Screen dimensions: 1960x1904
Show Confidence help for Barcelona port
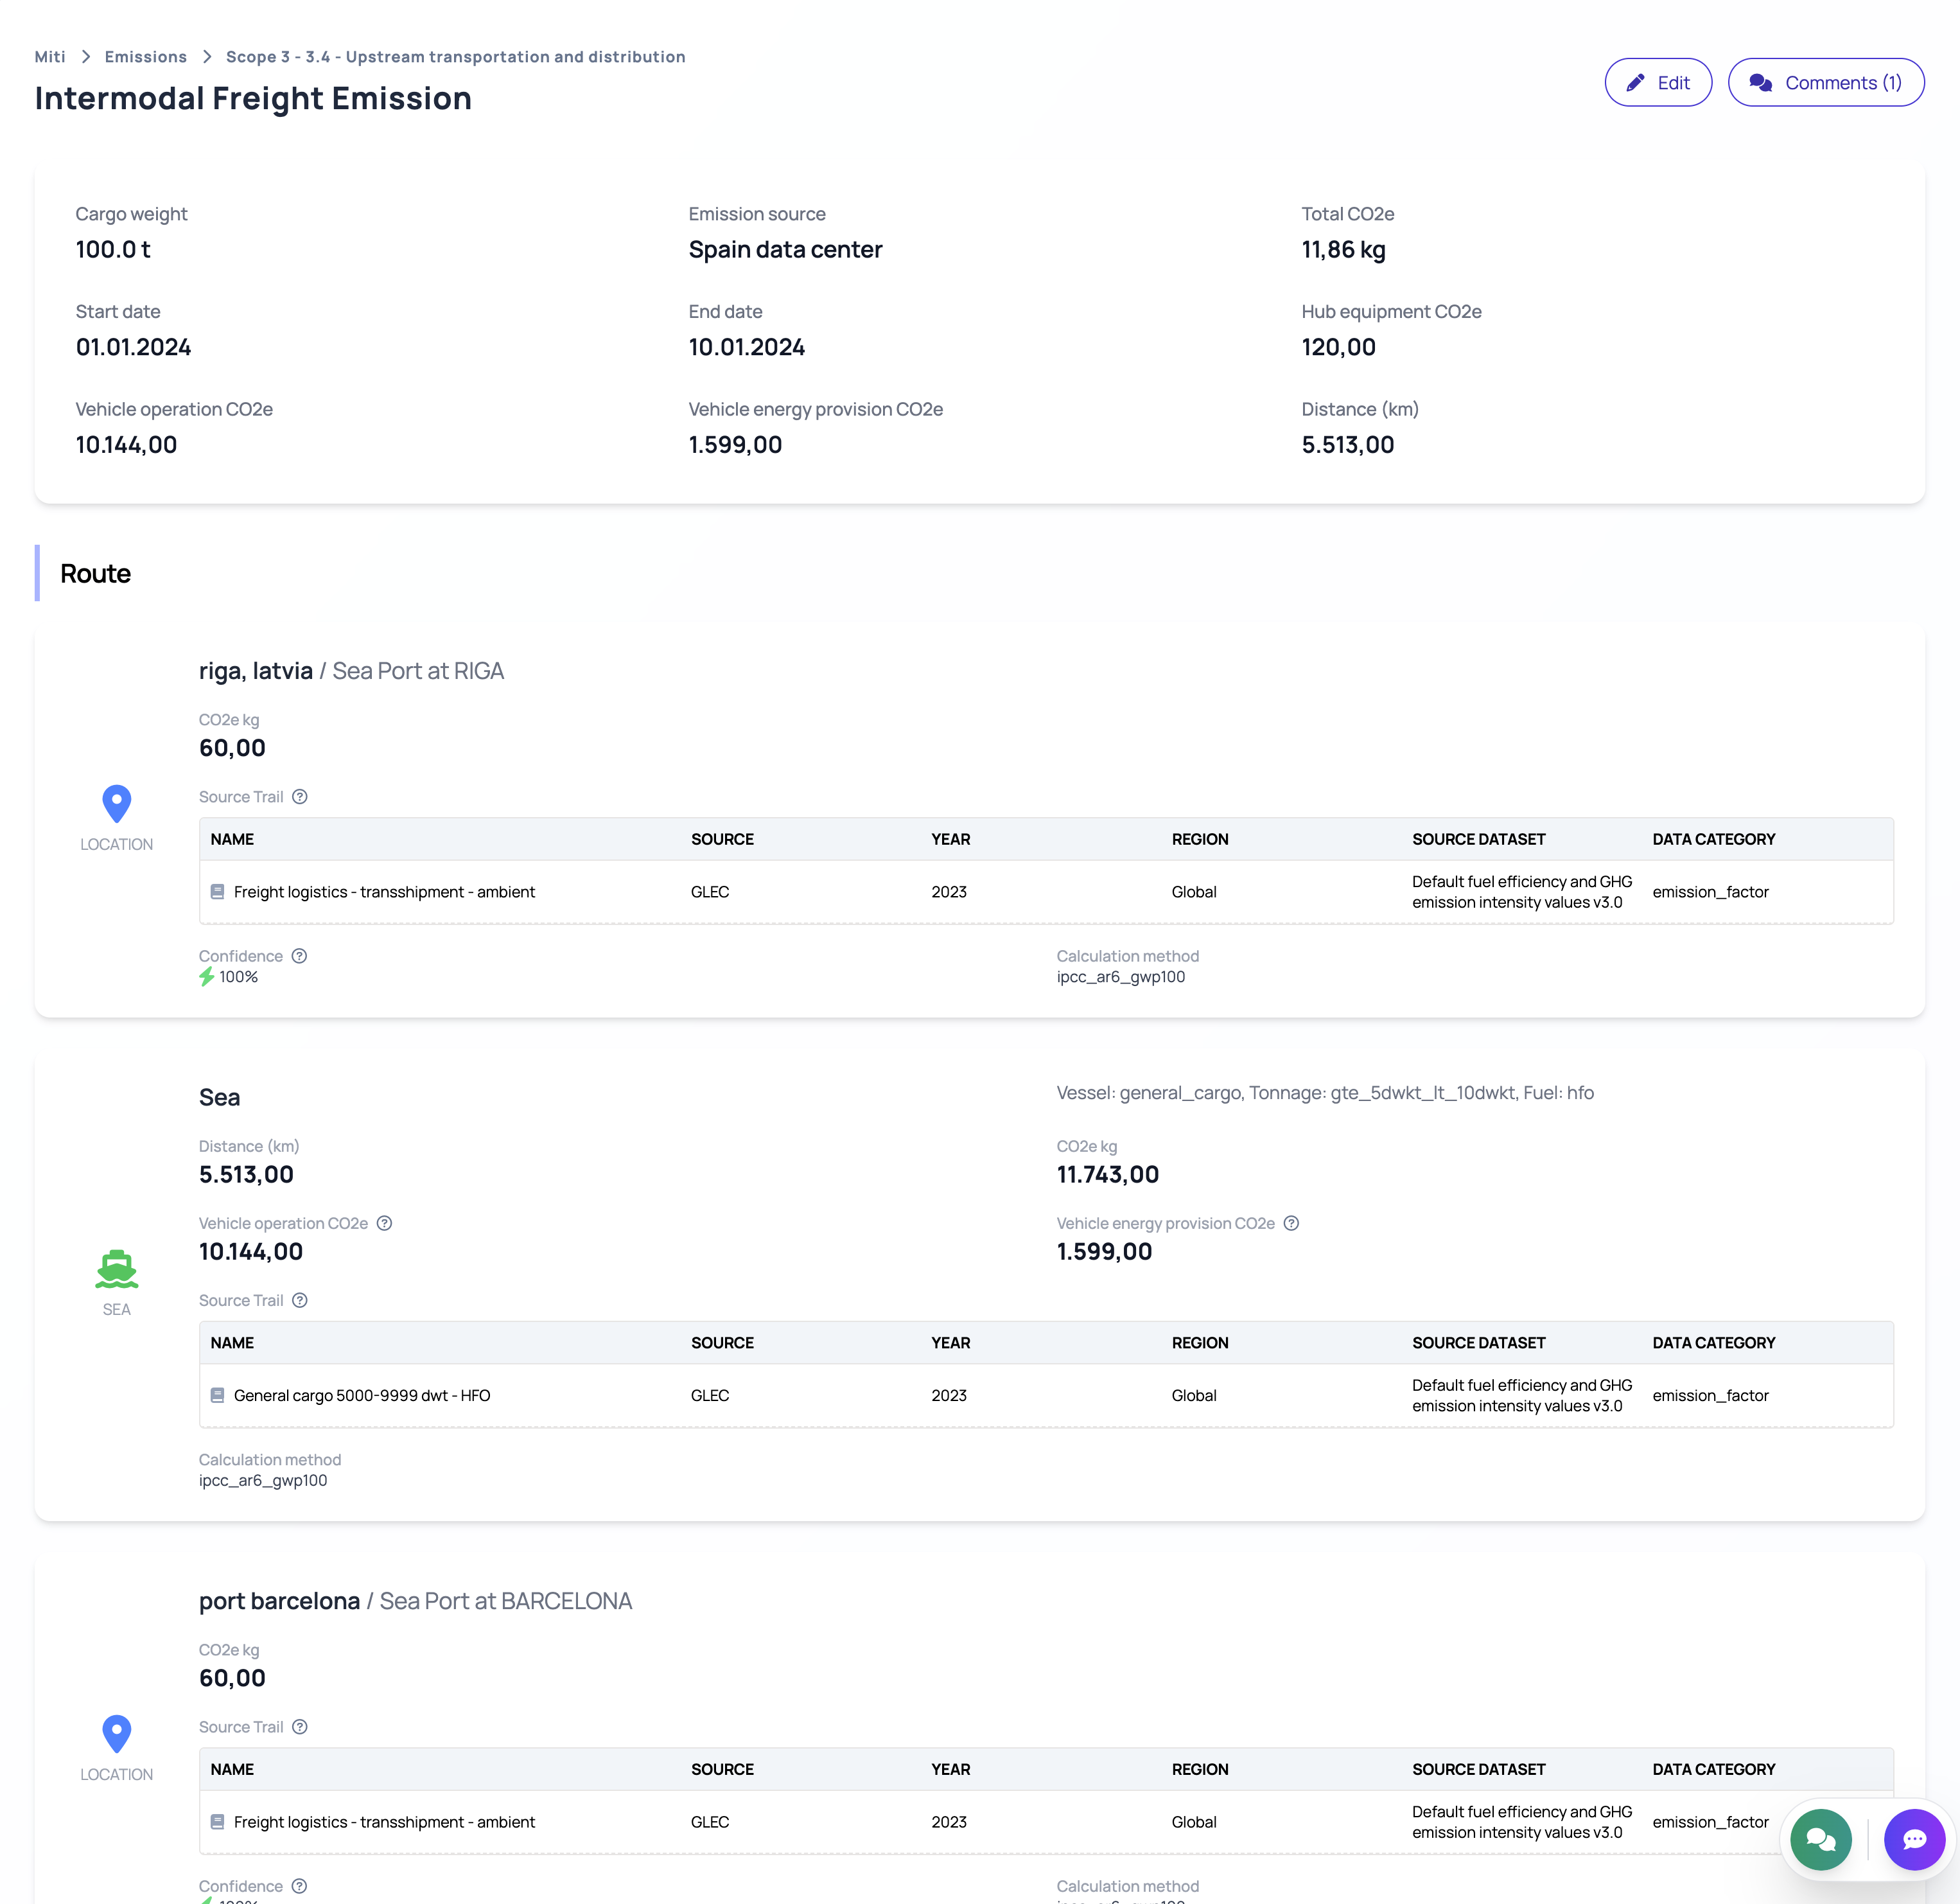coord(299,1886)
